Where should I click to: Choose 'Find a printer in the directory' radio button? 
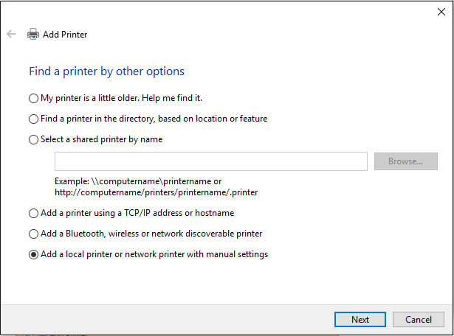(32, 119)
